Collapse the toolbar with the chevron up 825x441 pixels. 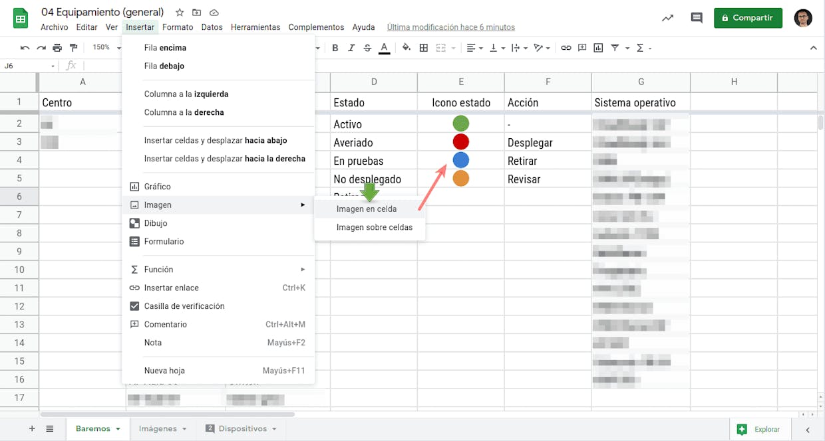(813, 48)
